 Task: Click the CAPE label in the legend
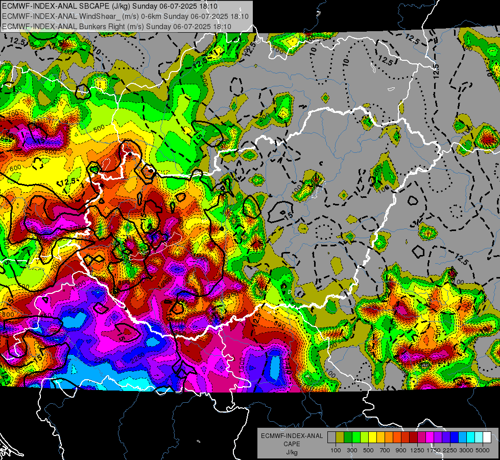point(292,444)
